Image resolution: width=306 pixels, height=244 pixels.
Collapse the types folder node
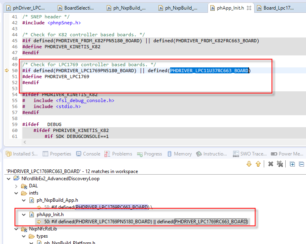point(24,236)
